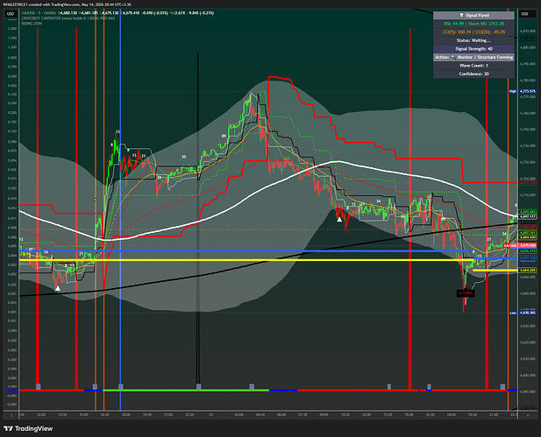Click the Low price label on the price axis
Image resolution: width=541 pixels, height=437 pixels.
pyautogui.click(x=523, y=313)
